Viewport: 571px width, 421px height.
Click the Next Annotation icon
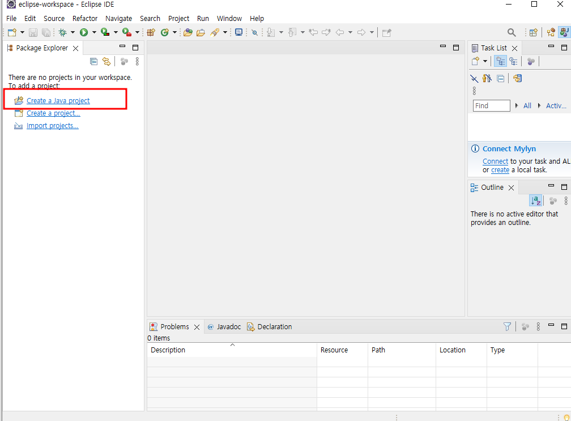coord(271,32)
